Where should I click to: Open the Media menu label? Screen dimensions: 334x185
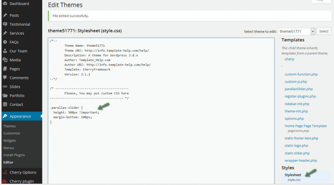click(15, 60)
